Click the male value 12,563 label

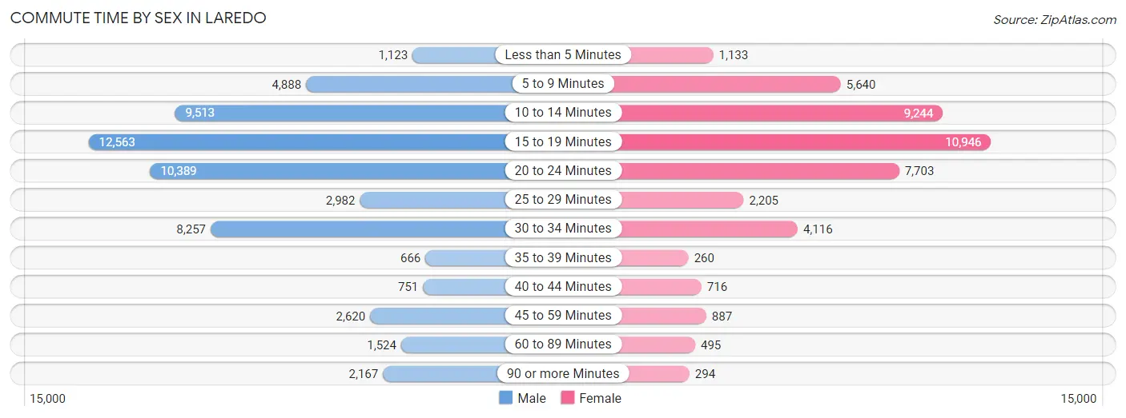coord(117,142)
